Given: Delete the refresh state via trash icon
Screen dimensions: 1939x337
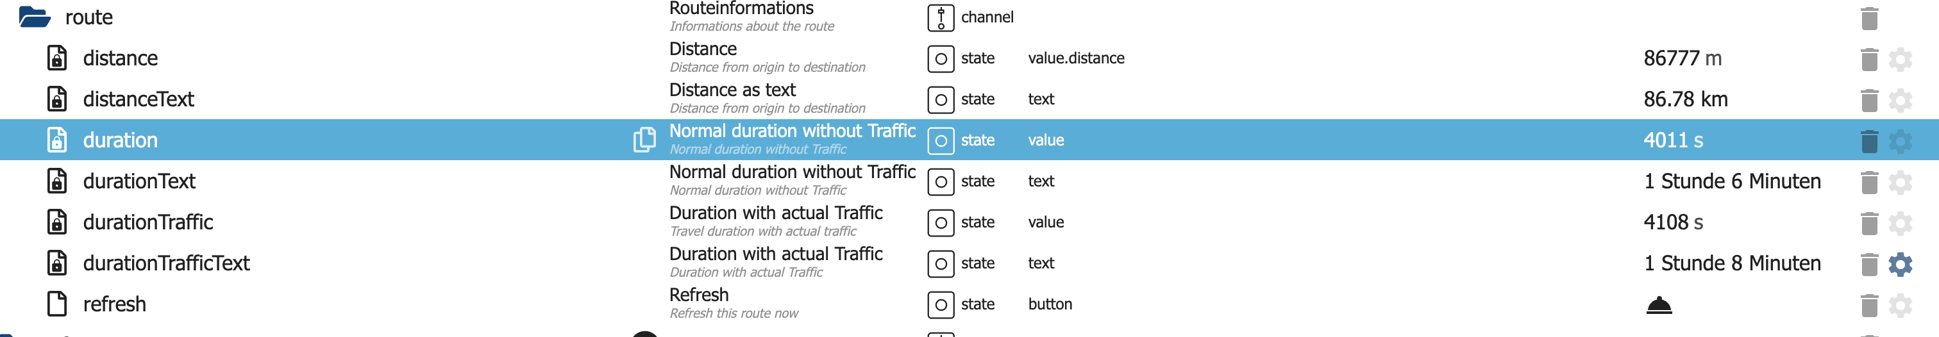Looking at the screenshot, I should [1869, 305].
